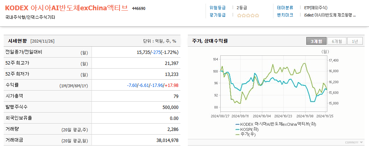Screen dimensions: 369x150
Task: Switch chart to 6개월 period
Action: pyautogui.click(x=337, y=41)
